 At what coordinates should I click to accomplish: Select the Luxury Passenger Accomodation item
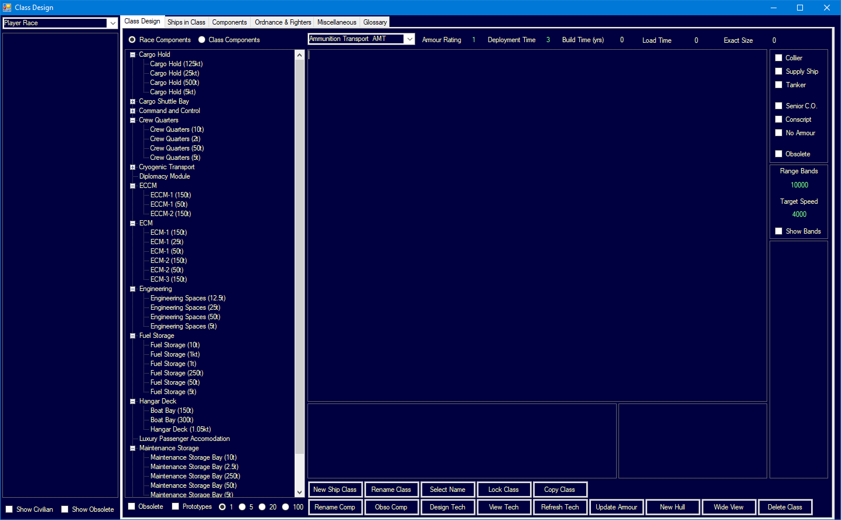184,439
